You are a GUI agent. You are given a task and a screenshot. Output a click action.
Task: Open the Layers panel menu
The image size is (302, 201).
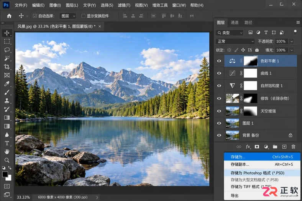[x=298, y=23]
